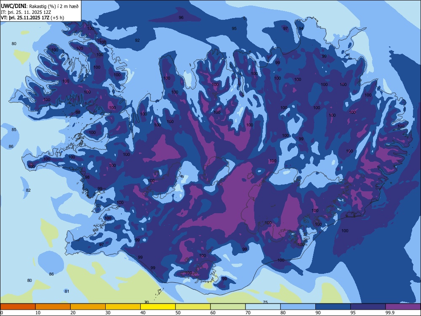Click the legend label 95
Viewport: 421px width, 316px height.
[x=353, y=313]
